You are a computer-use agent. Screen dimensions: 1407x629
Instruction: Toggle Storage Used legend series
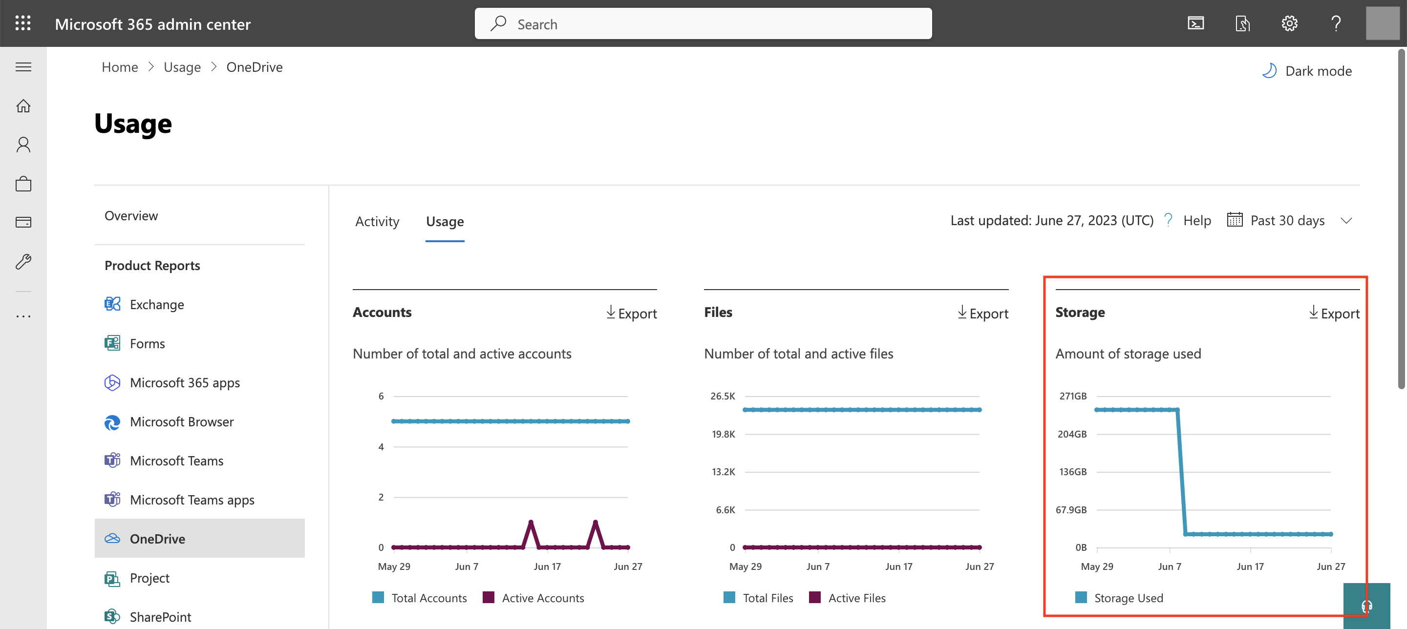[x=1119, y=598]
